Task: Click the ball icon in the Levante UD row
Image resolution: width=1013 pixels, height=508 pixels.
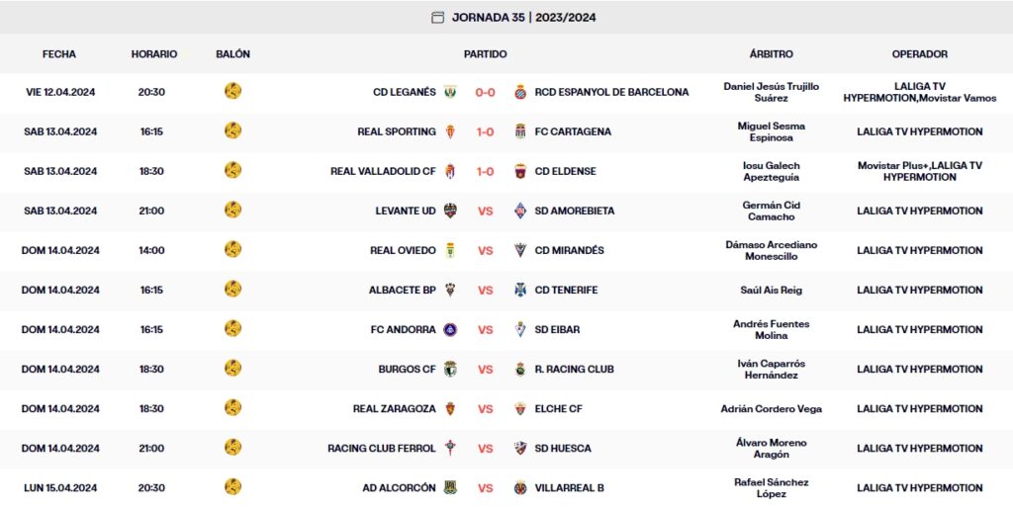Action: pyautogui.click(x=232, y=210)
